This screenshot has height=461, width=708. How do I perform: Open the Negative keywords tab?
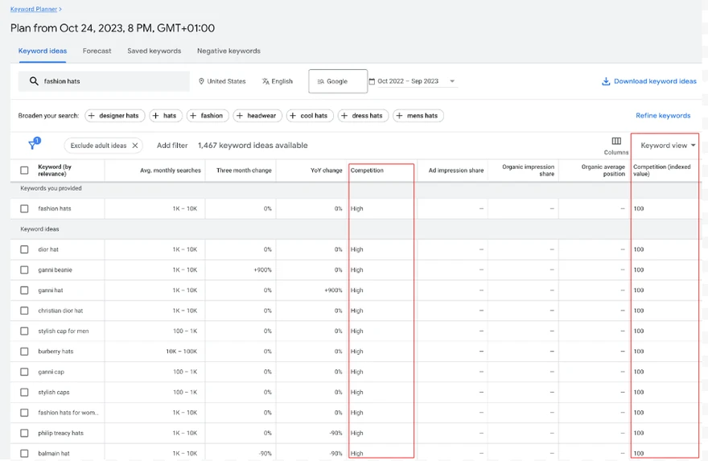click(228, 51)
